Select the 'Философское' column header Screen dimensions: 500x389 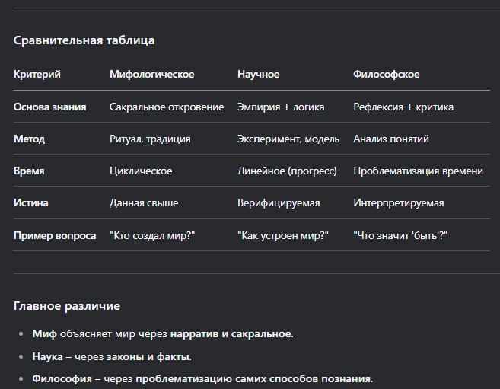click(386, 74)
